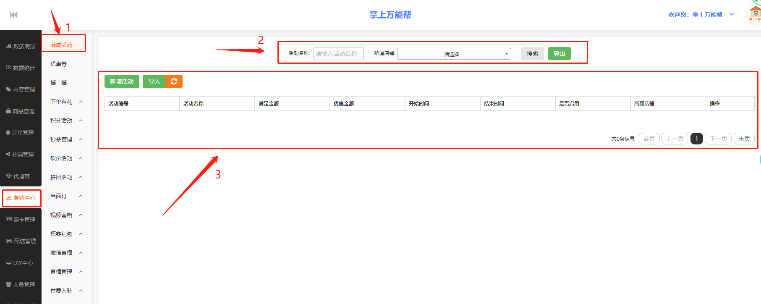Expand the 拼团活动 submenu
This screenshot has height=304, width=761.
[x=81, y=177]
